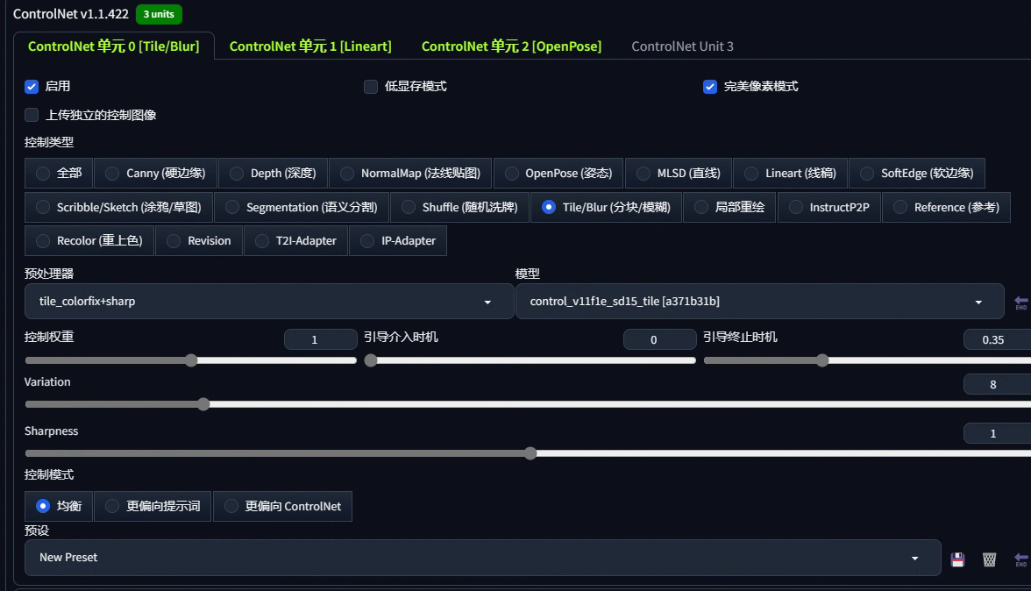Select Revision control type

(x=198, y=240)
